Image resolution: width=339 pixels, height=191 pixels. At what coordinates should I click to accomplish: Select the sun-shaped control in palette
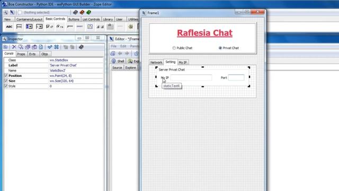pos(131,27)
